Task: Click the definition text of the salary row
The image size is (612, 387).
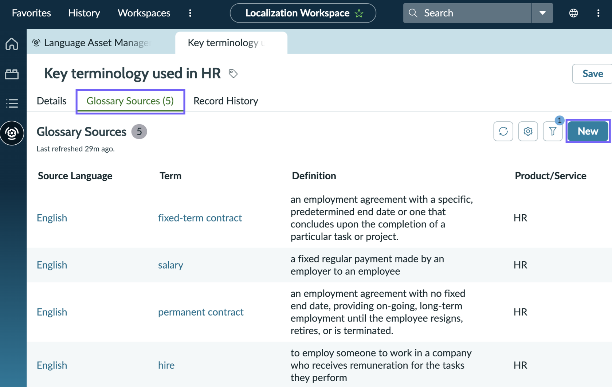Action: pyautogui.click(x=367, y=265)
